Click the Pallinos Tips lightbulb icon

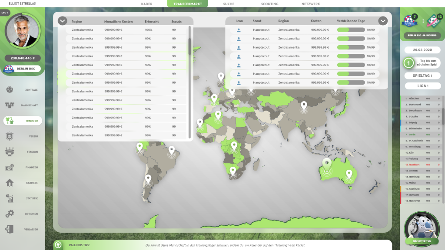58,245
